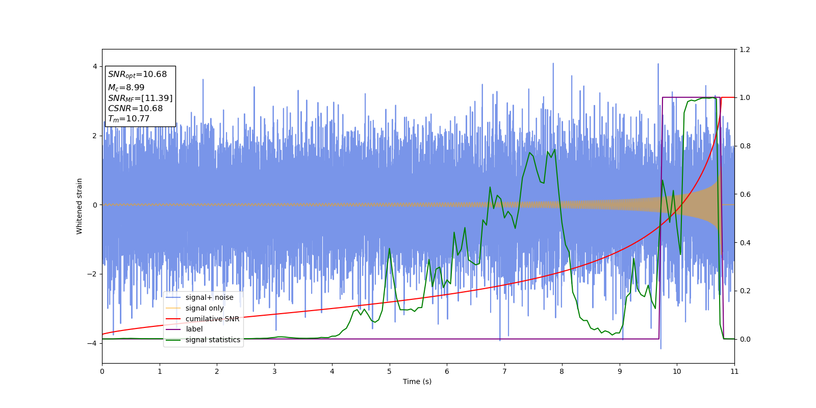This screenshot has height=408, width=816.
Task: Click the SNRMF=[11.39] annotation text
Action: coord(140,98)
